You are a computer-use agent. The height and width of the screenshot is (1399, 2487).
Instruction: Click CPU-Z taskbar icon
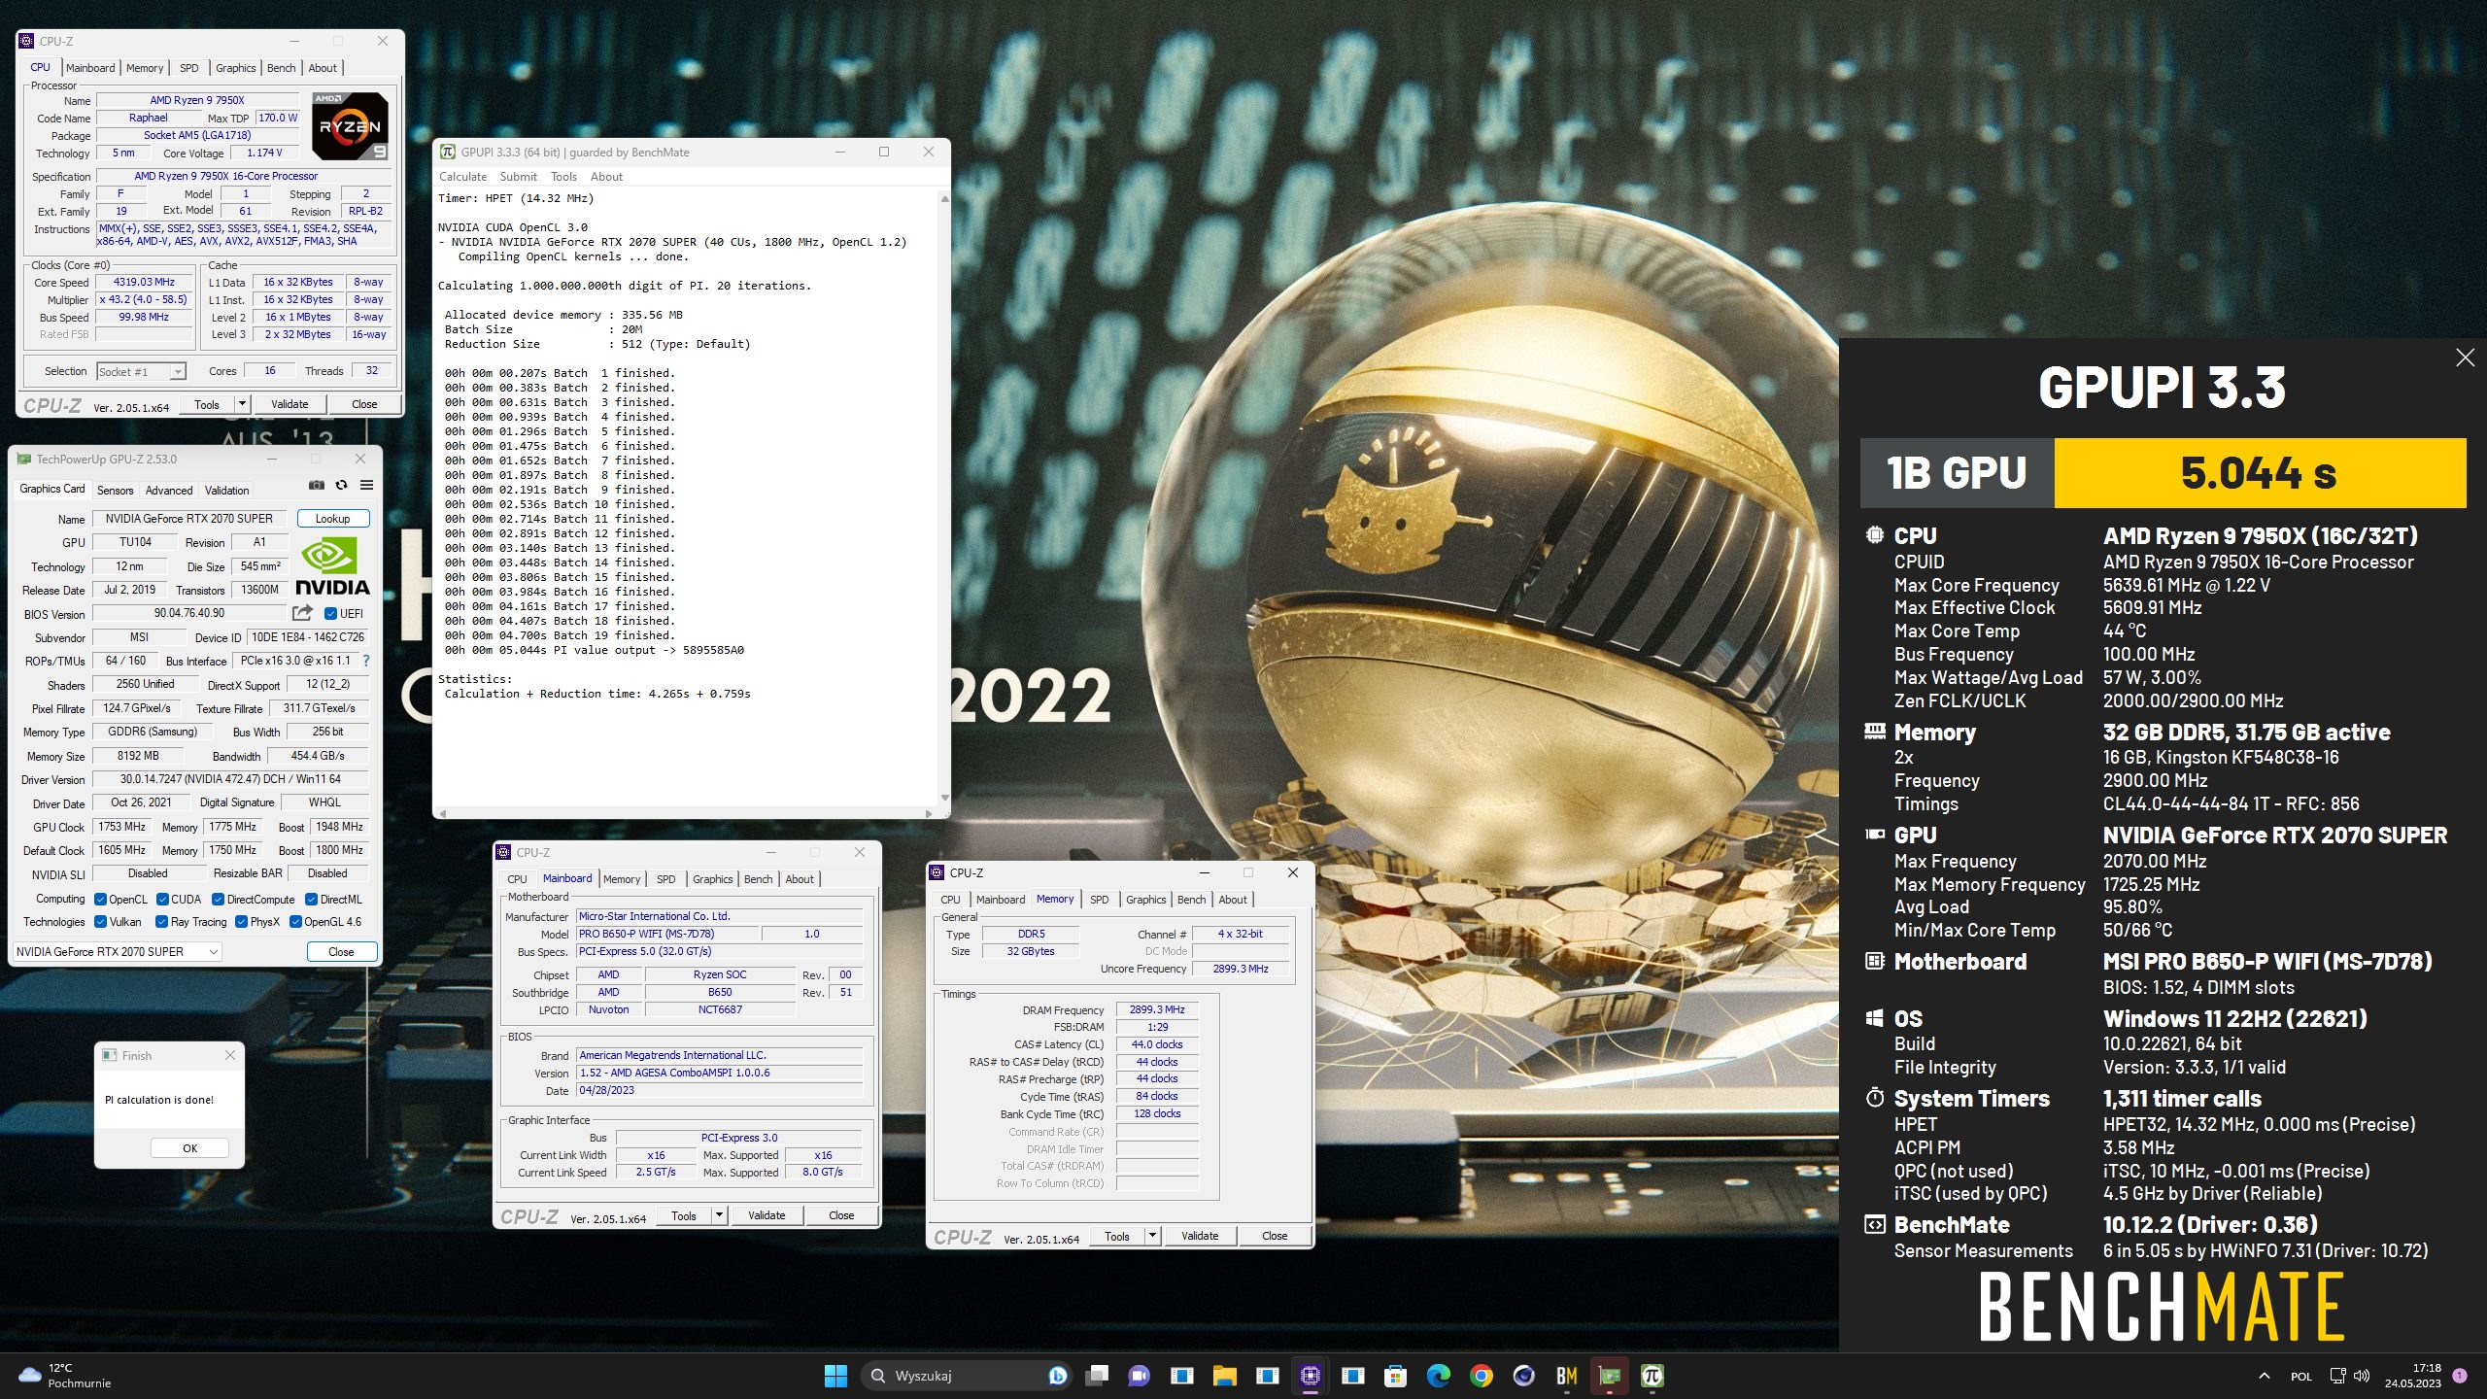click(1310, 1376)
